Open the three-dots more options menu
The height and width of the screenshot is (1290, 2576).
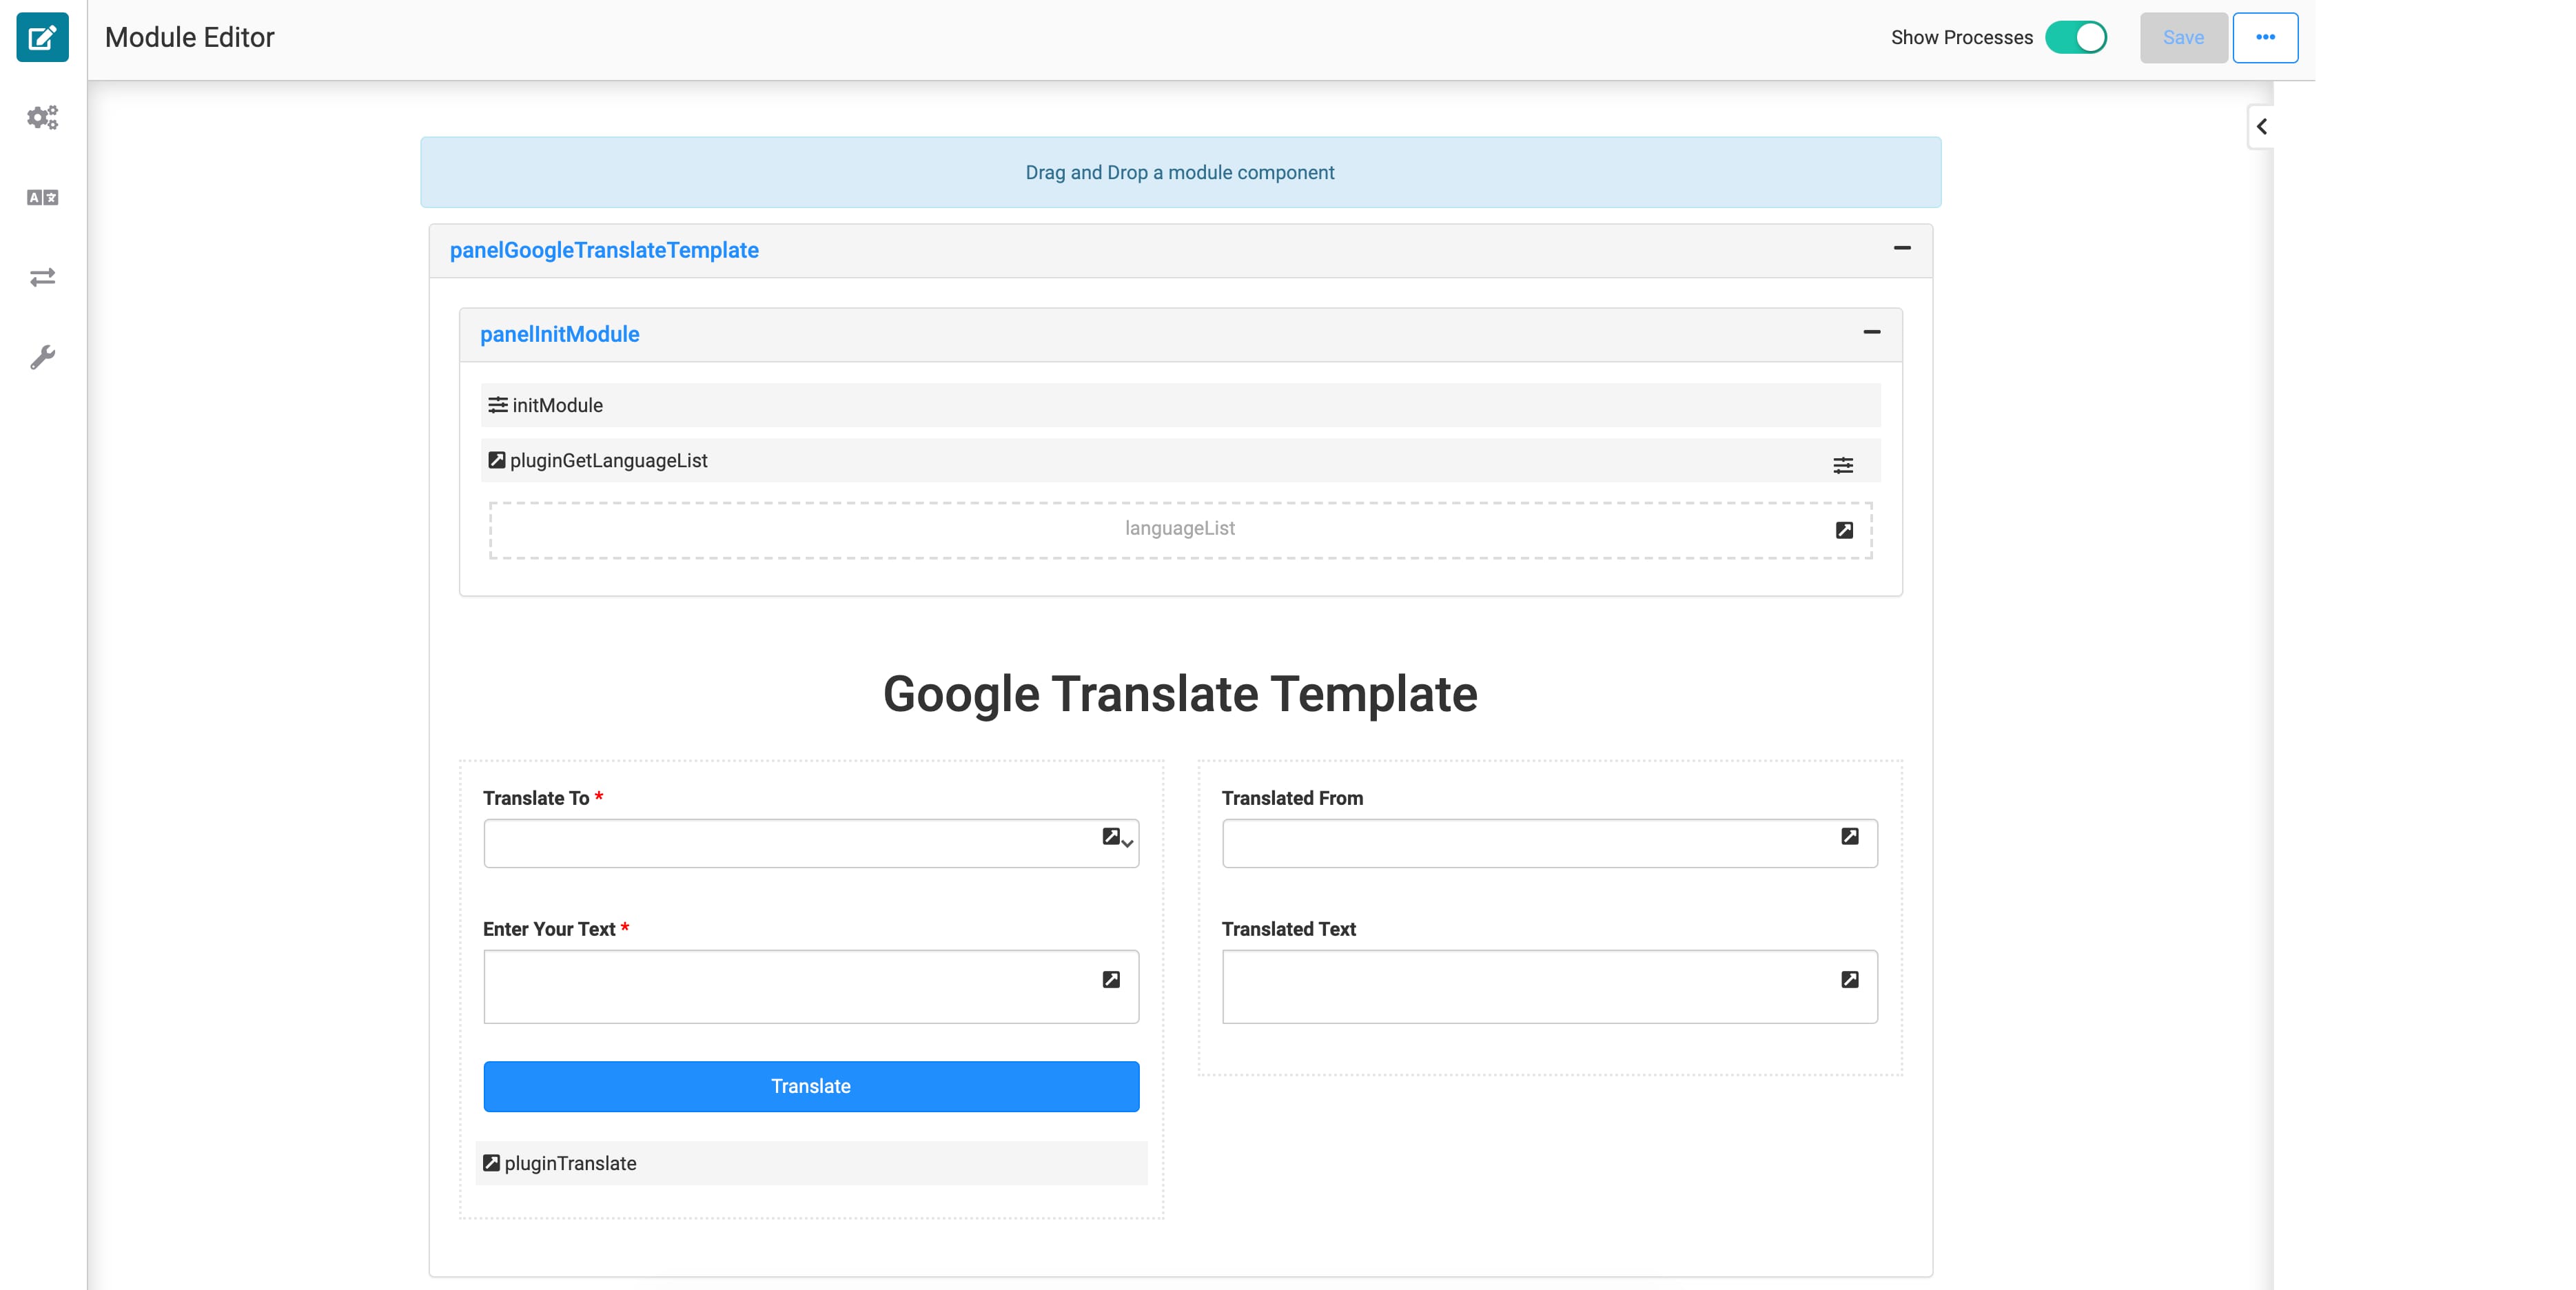click(2265, 37)
